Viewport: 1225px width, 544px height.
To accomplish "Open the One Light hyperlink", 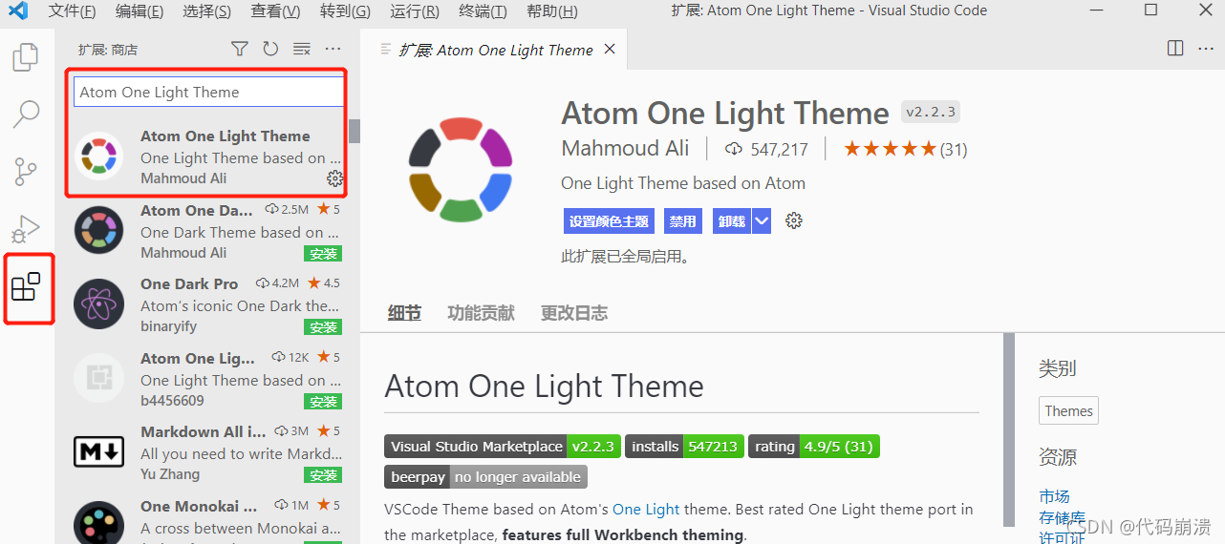I will (646, 509).
